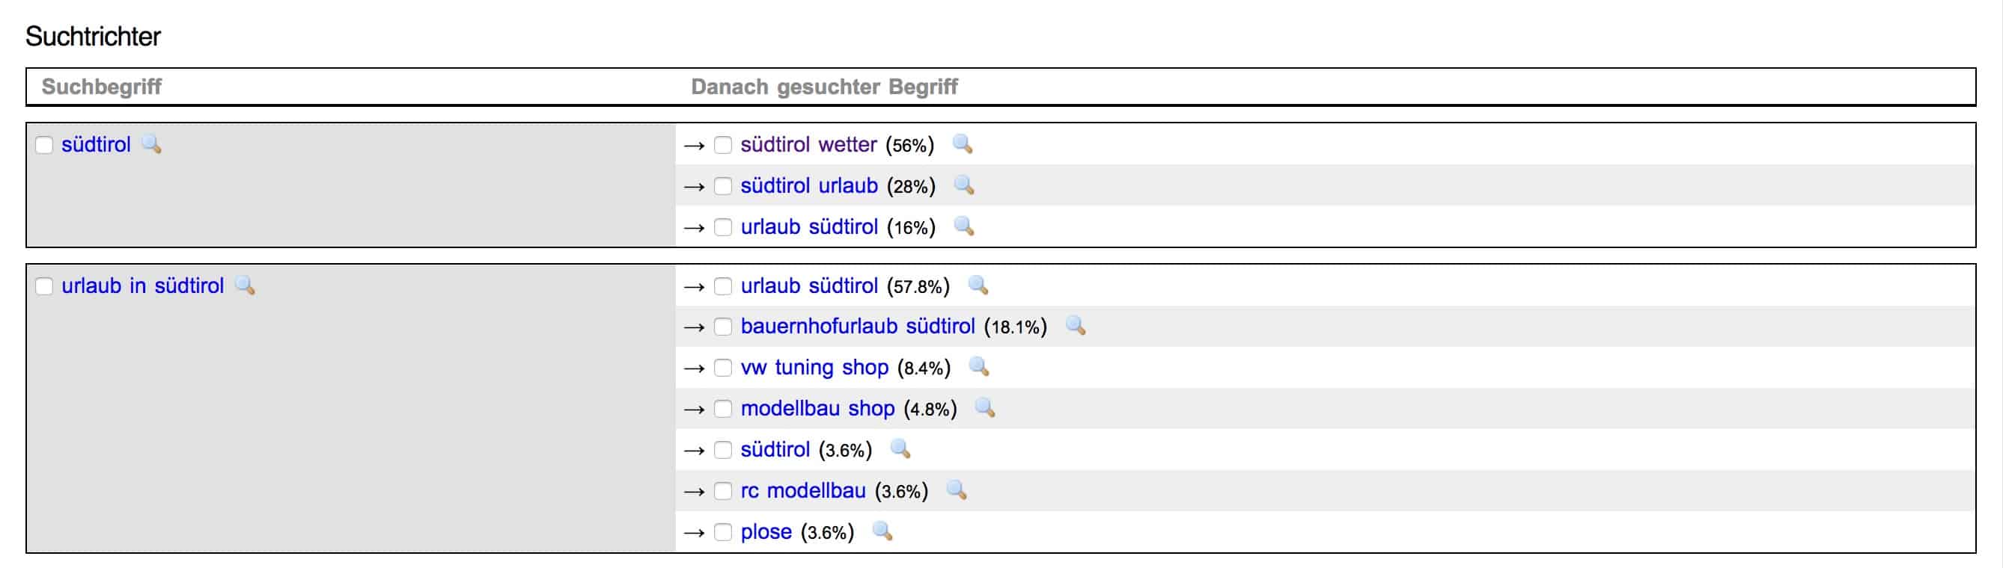Click magnifier icon next to modellbau shop

click(x=985, y=408)
